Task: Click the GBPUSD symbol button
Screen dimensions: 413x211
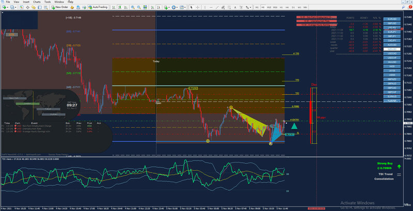Action: pos(392,23)
